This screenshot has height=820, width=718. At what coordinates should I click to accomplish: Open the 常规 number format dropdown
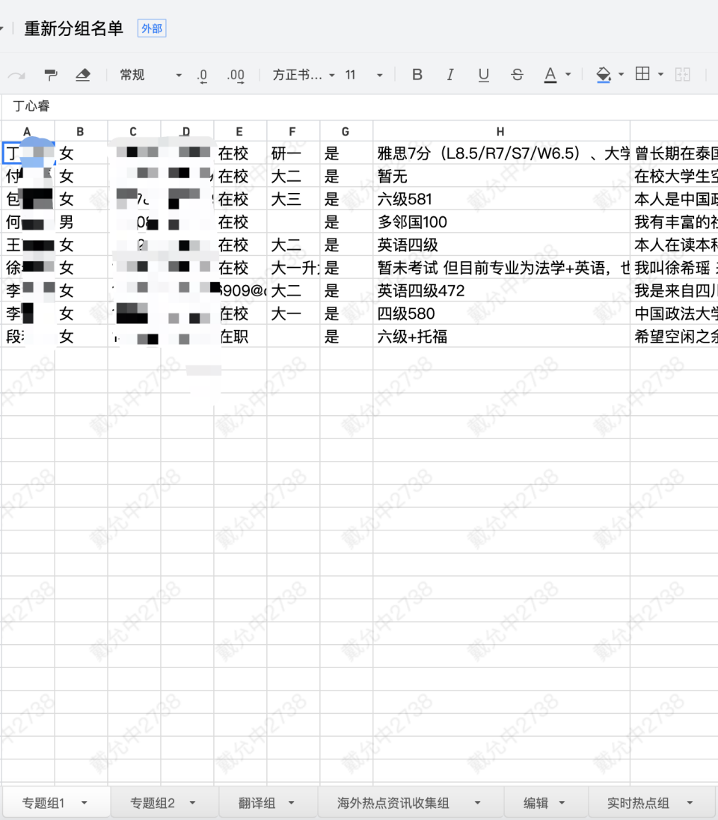click(x=150, y=75)
